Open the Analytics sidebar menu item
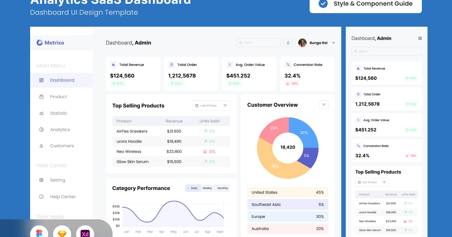This screenshot has width=452, height=237. click(60, 129)
